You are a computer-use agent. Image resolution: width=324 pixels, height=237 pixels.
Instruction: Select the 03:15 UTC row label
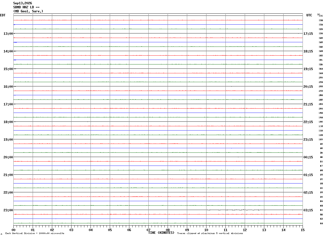(308, 210)
